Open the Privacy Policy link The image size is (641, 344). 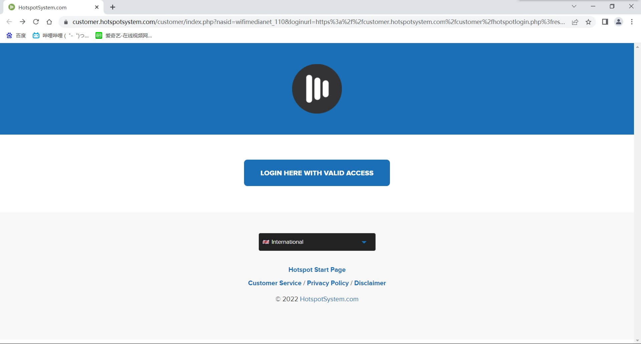pos(328,283)
